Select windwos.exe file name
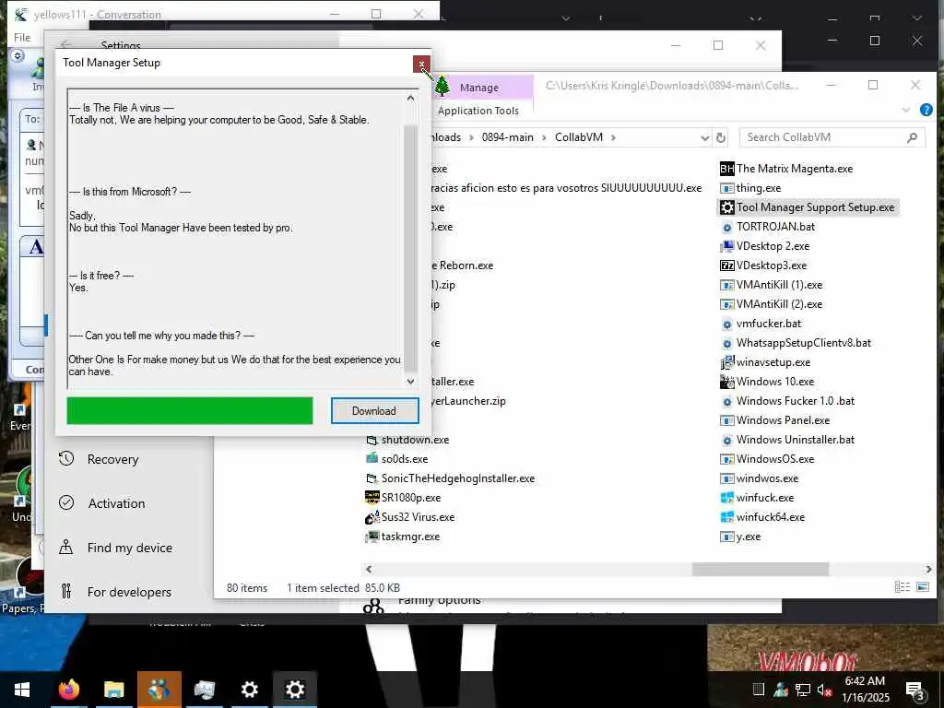 (x=768, y=478)
